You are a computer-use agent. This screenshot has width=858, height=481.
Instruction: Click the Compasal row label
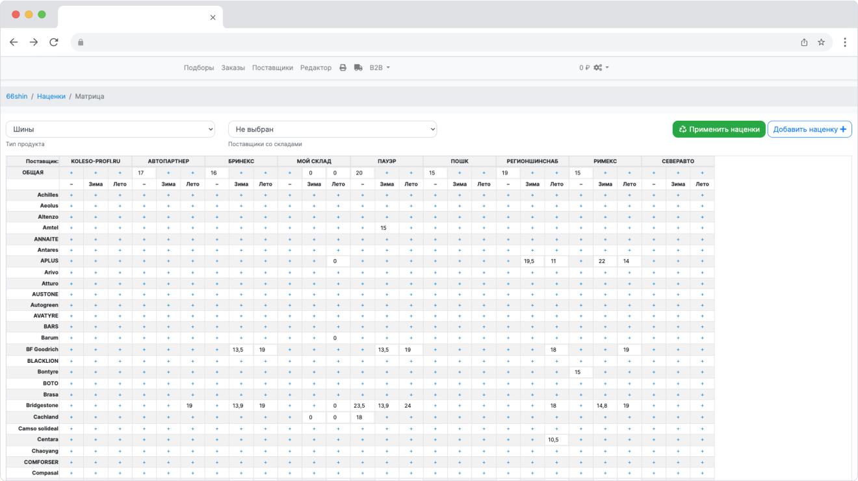[45, 473]
